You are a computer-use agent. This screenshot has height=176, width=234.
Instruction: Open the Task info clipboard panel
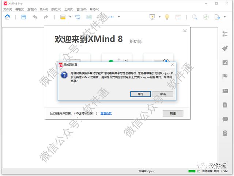click(x=225, y=133)
